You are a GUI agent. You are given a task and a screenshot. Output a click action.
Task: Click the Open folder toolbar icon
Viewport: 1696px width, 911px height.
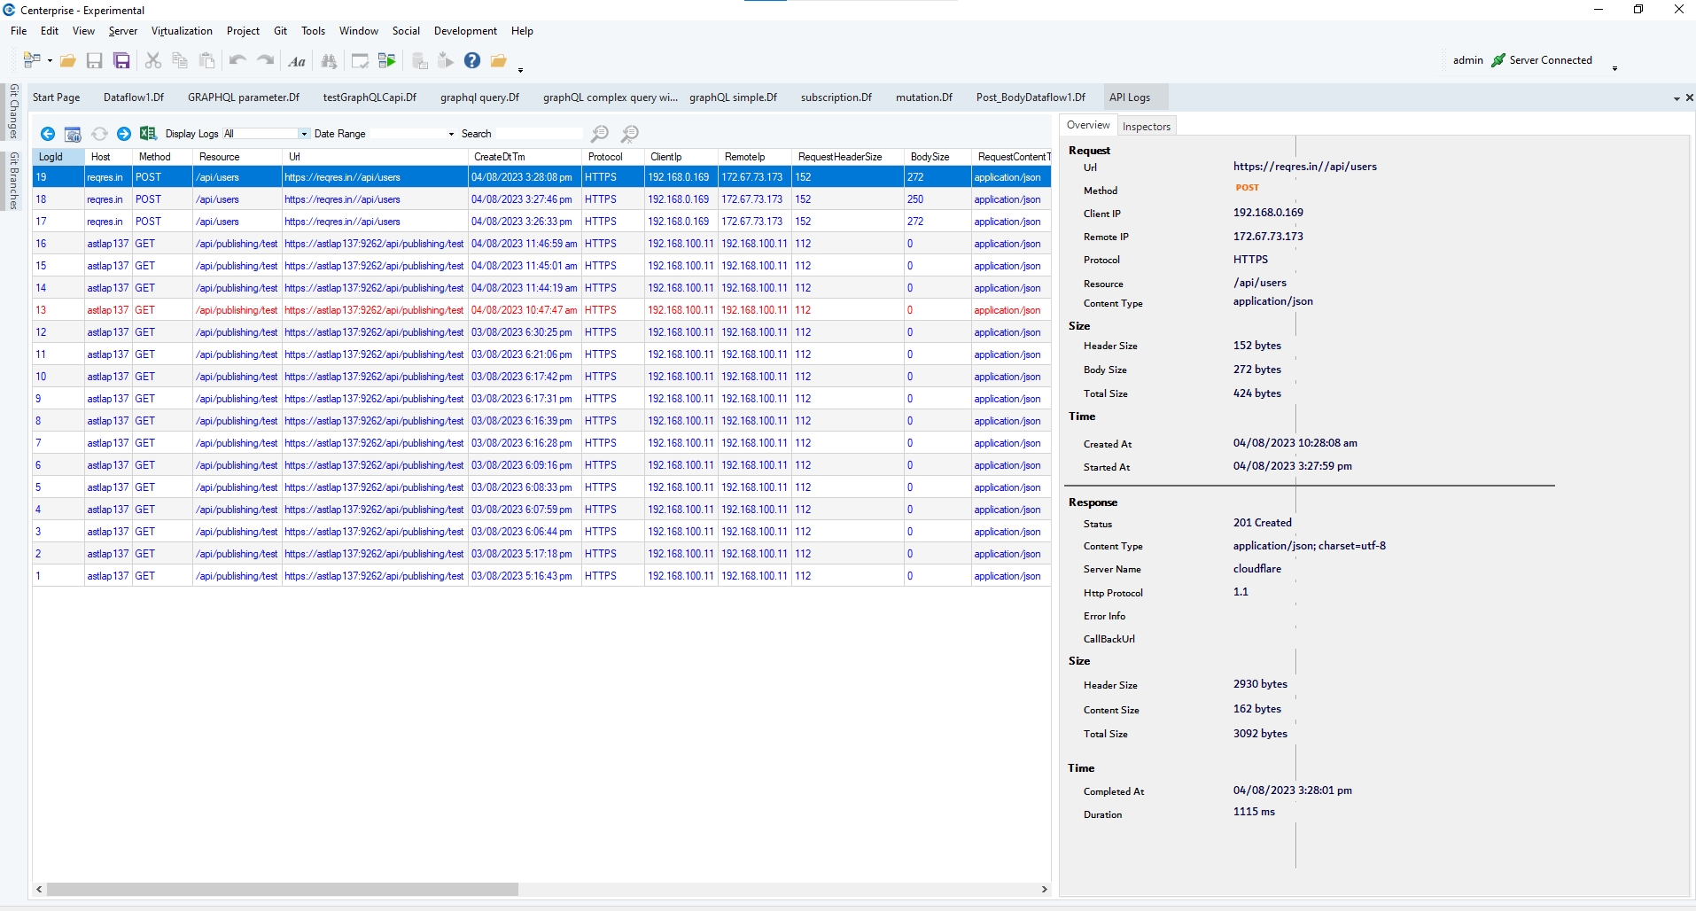click(68, 61)
